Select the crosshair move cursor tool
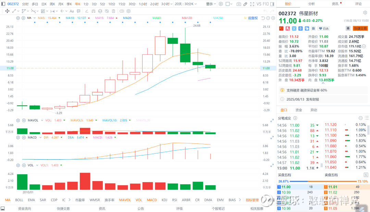Viewport: 370px width, 212px height. (7, 11)
